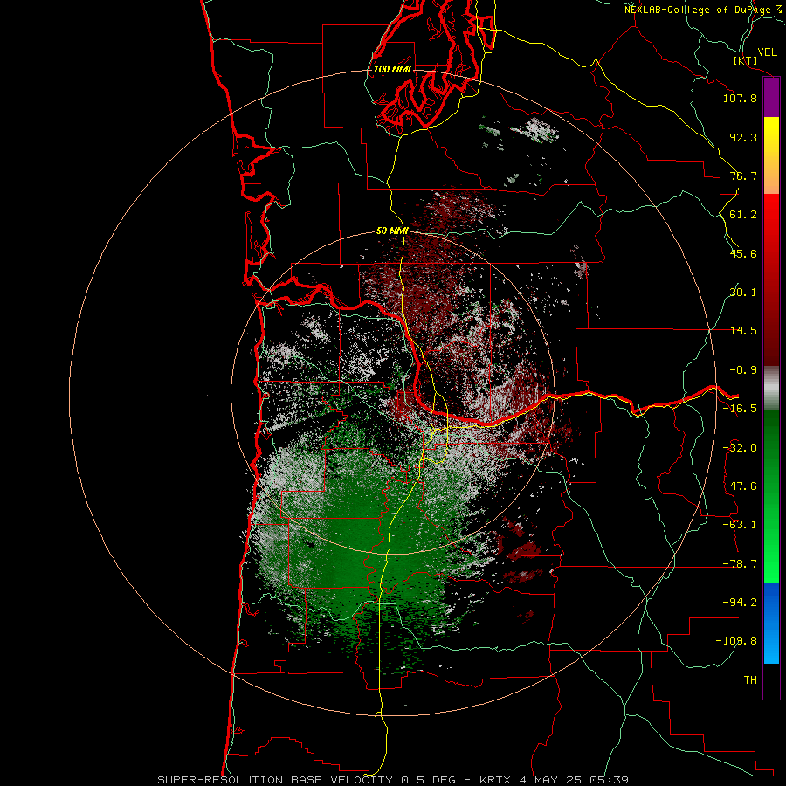The height and width of the screenshot is (786, 786).
Task: Click the TH threshold label
Action: 750,680
